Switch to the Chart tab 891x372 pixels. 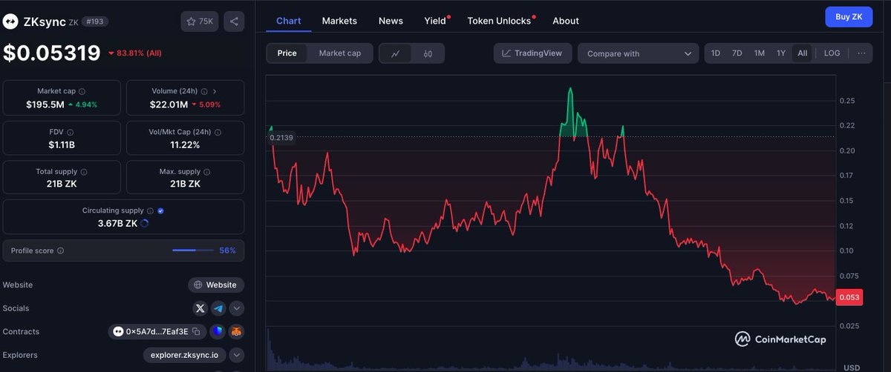tap(289, 21)
